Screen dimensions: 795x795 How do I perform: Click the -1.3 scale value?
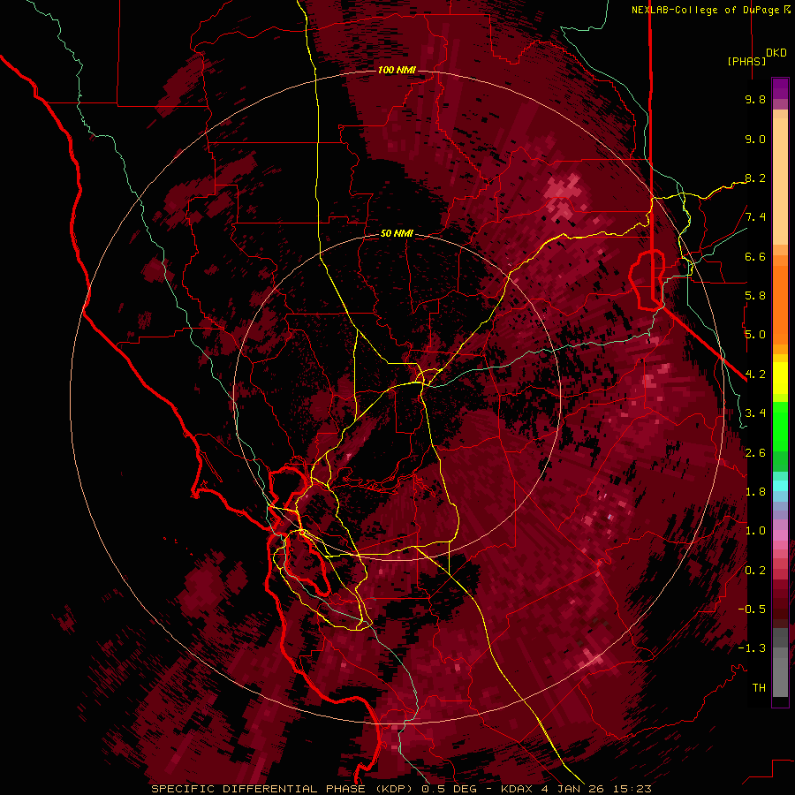pyautogui.click(x=752, y=648)
